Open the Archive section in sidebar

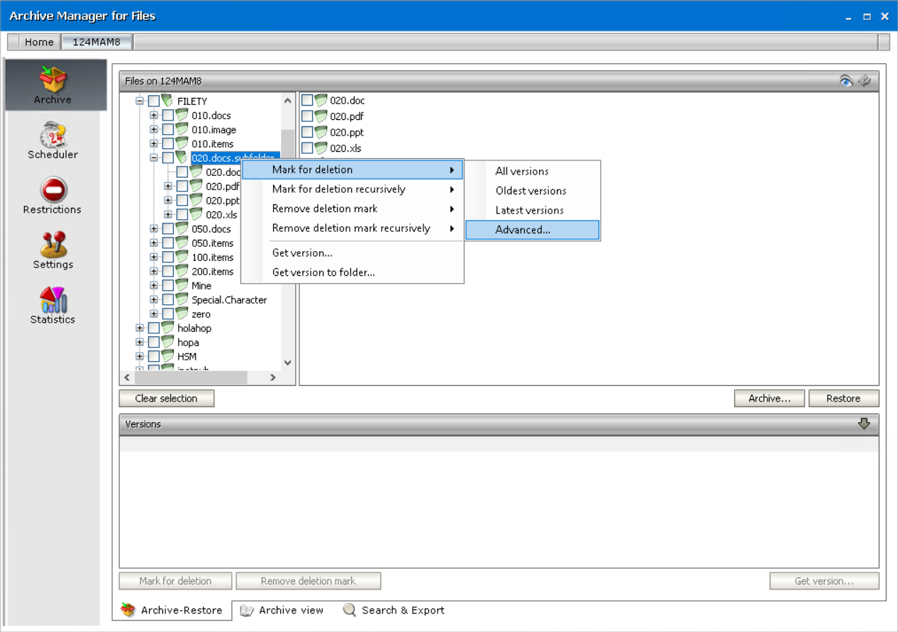point(53,85)
